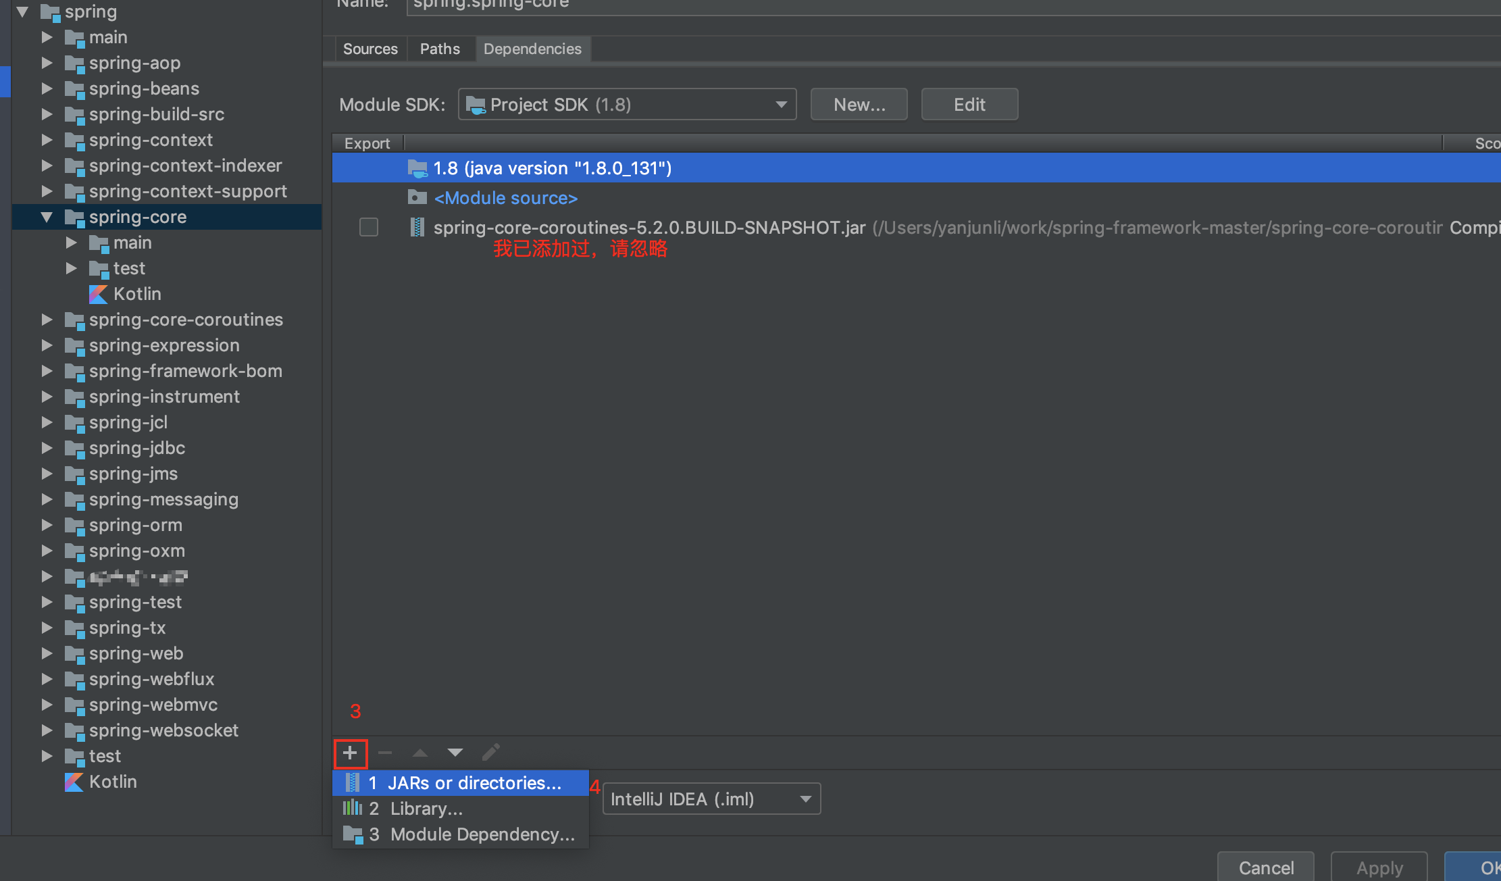1501x881 pixels.
Task: Expand the spring-web module node
Action: click(47, 653)
